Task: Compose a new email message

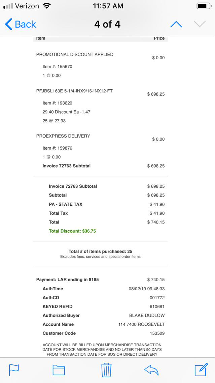Action: click(x=201, y=370)
